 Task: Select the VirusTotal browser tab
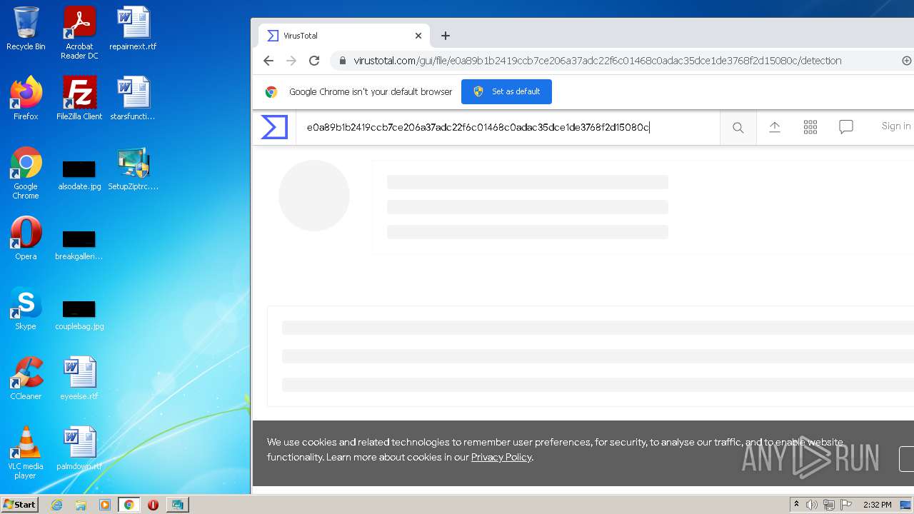[x=345, y=36]
